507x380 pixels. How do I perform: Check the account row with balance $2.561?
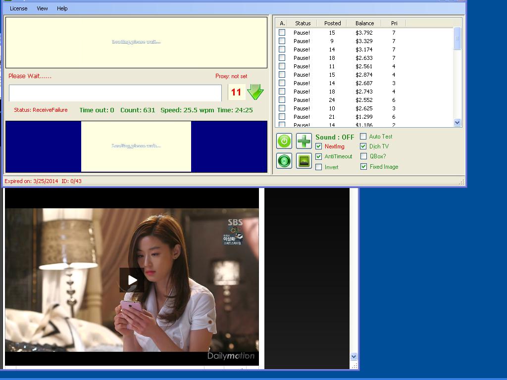click(x=282, y=66)
